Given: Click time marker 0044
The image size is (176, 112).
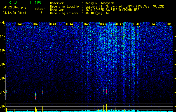Looking at the screenshot, I should [69, 24].
